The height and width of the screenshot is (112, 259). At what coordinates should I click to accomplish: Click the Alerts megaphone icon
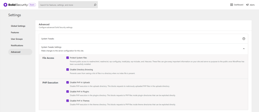[x=247, y=5]
